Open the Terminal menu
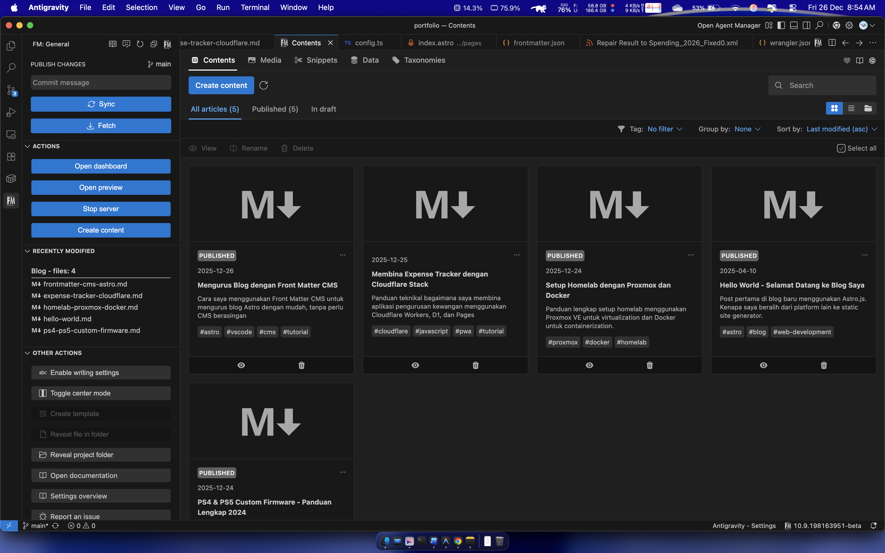The height and width of the screenshot is (553, 885). tap(255, 7)
